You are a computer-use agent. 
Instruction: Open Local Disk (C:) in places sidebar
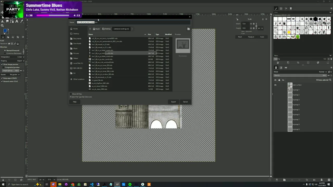[78, 63]
